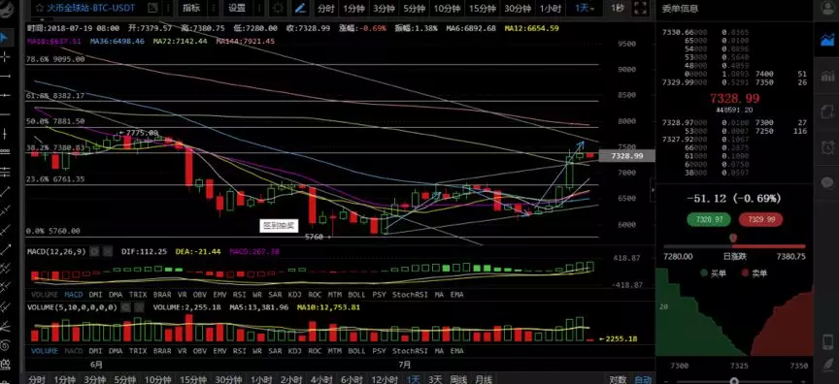Viewport: 839px width, 384px height.
Task: Open the chat bubble sidebar icon
Action: [x=826, y=182]
